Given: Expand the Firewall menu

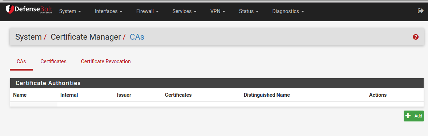Looking at the screenshot, I should (x=148, y=12).
